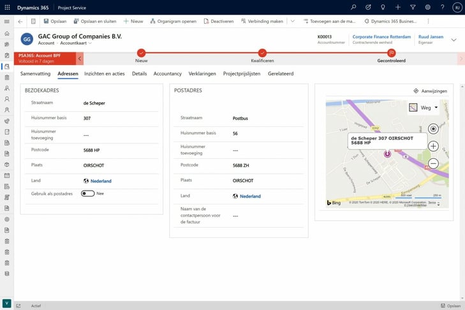Viewport: 465px width, 310px height.
Task: Click Opslaan en sluiten
Action: [95, 21]
